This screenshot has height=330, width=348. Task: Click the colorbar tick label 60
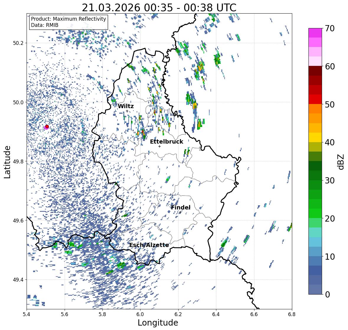[x=330, y=66]
